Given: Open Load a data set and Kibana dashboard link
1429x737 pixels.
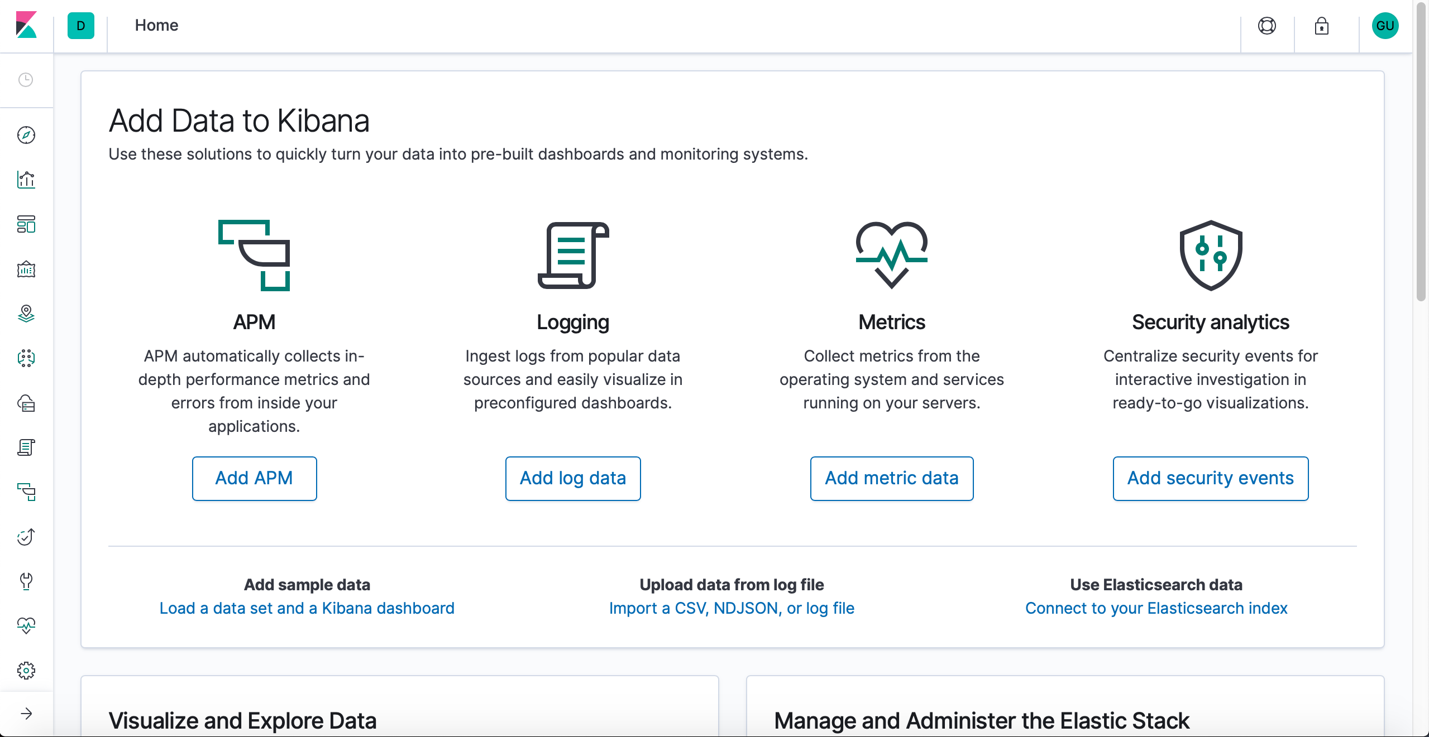Looking at the screenshot, I should tap(307, 608).
